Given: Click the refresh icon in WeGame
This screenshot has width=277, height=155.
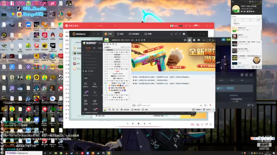Looking at the screenshot, I should (x=98, y=34).
